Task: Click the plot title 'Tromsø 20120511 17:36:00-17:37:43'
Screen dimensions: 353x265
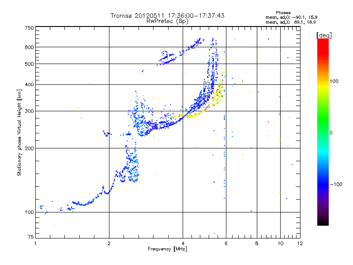Action: [167, 15]
